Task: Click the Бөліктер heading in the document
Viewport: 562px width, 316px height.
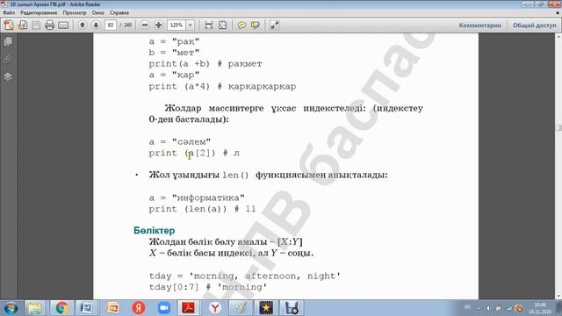Action: point(155,230)
